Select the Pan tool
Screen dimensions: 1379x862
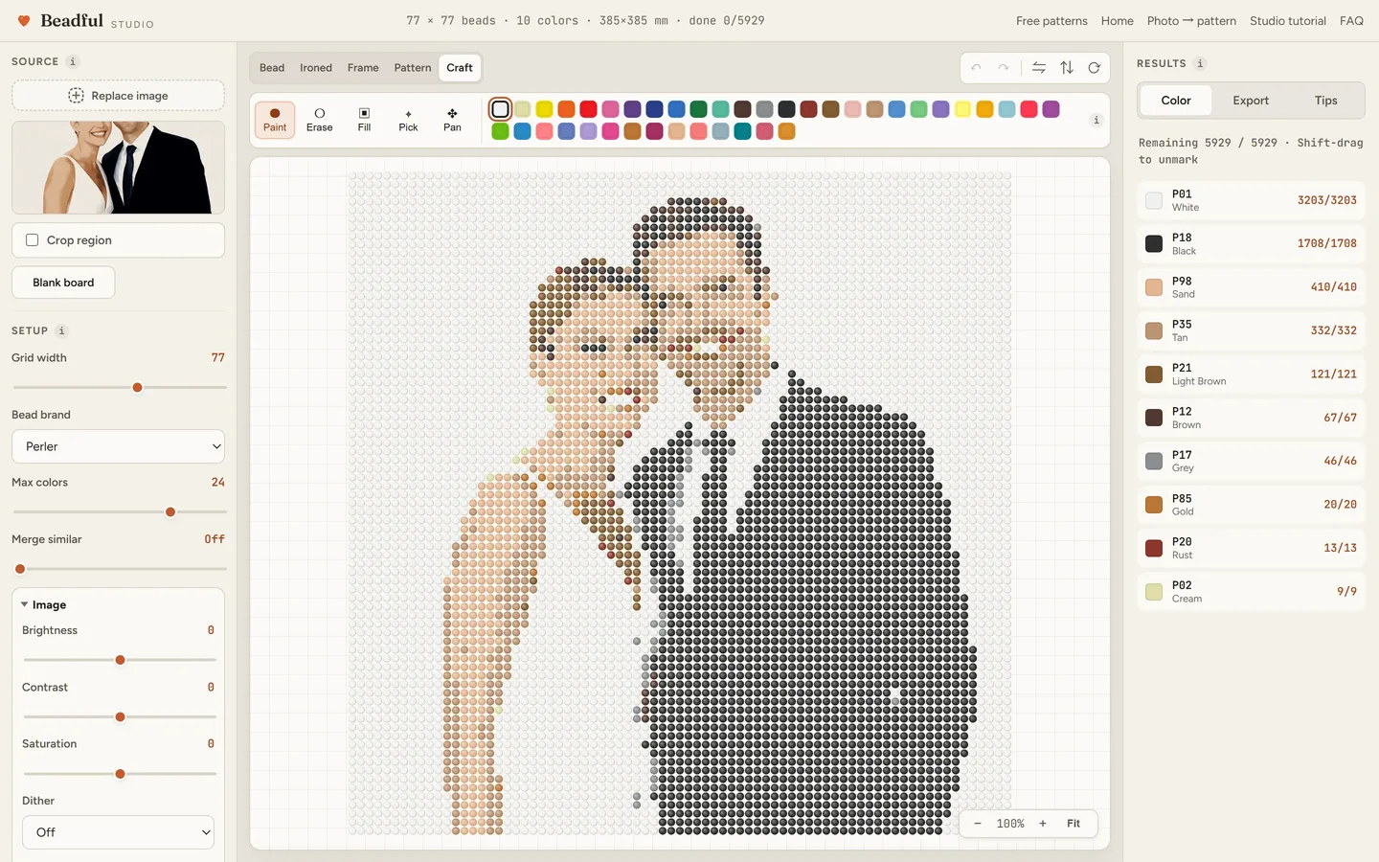coord(452,120)
